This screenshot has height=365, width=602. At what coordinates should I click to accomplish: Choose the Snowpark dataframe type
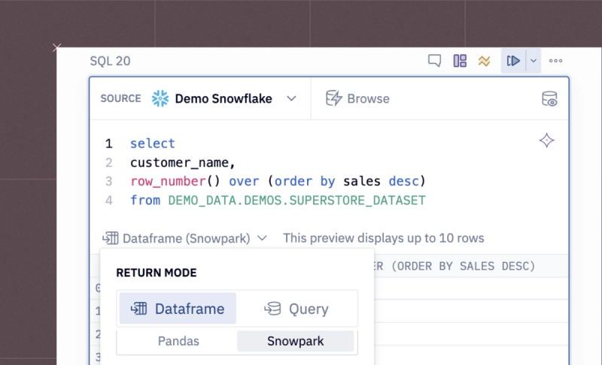pos(295,341)
